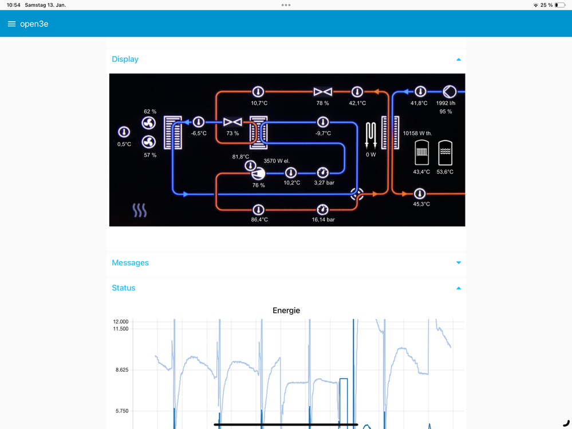Click the electric heater element at 0 W
Screen dimensions: 572x429
click(x=371, y=136)
